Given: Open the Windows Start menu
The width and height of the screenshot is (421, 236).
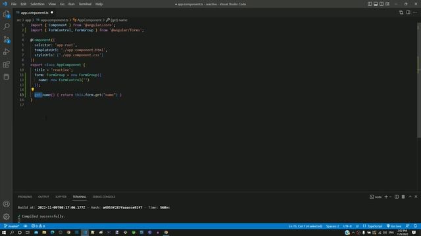Looking at the screenshot, I should point(4,233).
